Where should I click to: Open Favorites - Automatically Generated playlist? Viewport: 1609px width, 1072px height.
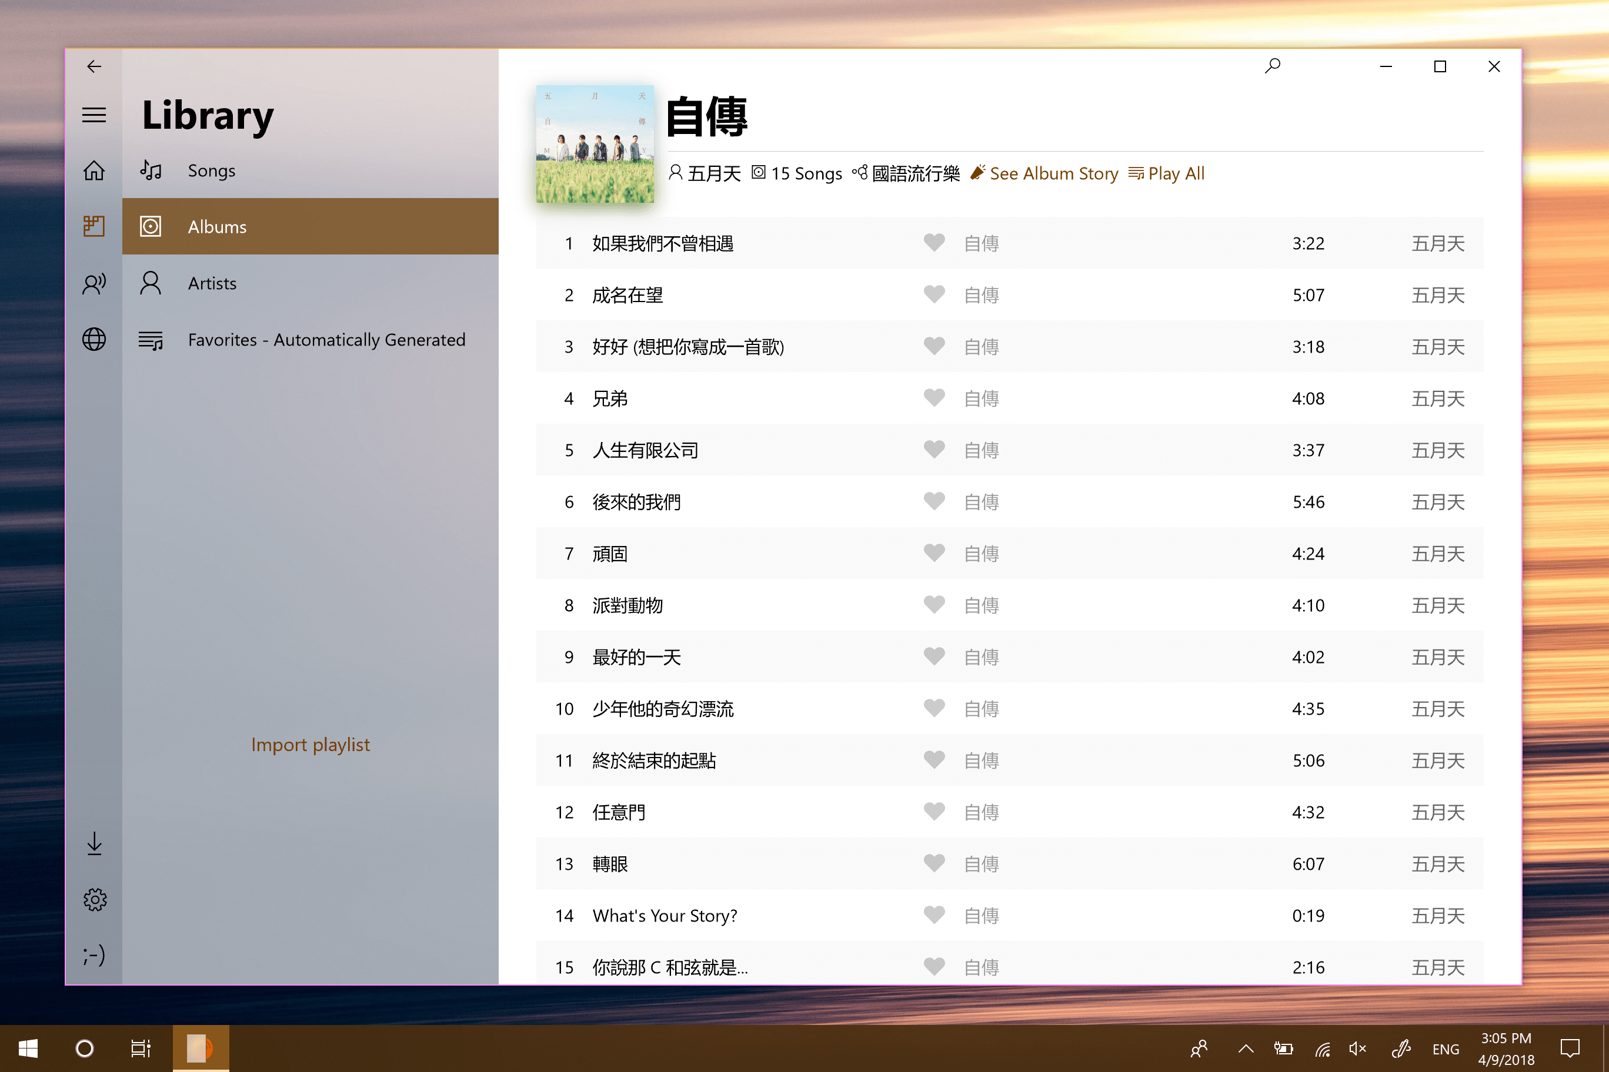coord(326,339)
